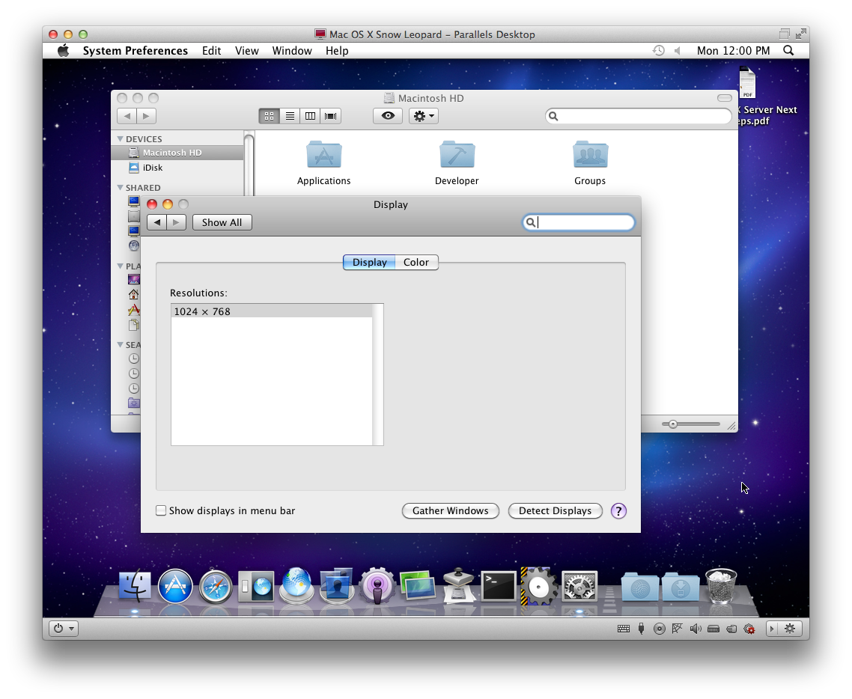Open Quick Look eye button in Finder
This screenshot has width=852, height=699.
(x=387, y=116)
